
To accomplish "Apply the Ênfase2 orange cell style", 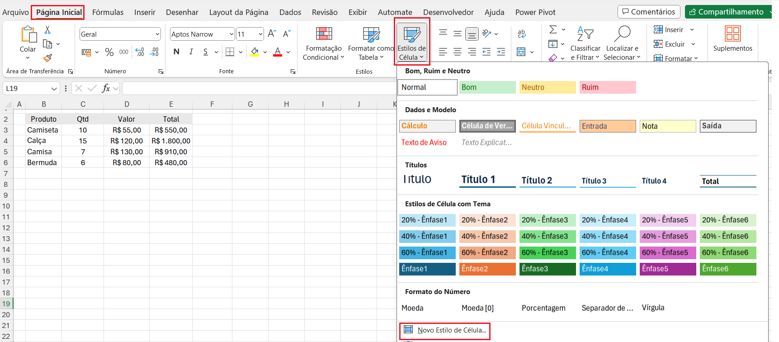I will coord(487,269).
